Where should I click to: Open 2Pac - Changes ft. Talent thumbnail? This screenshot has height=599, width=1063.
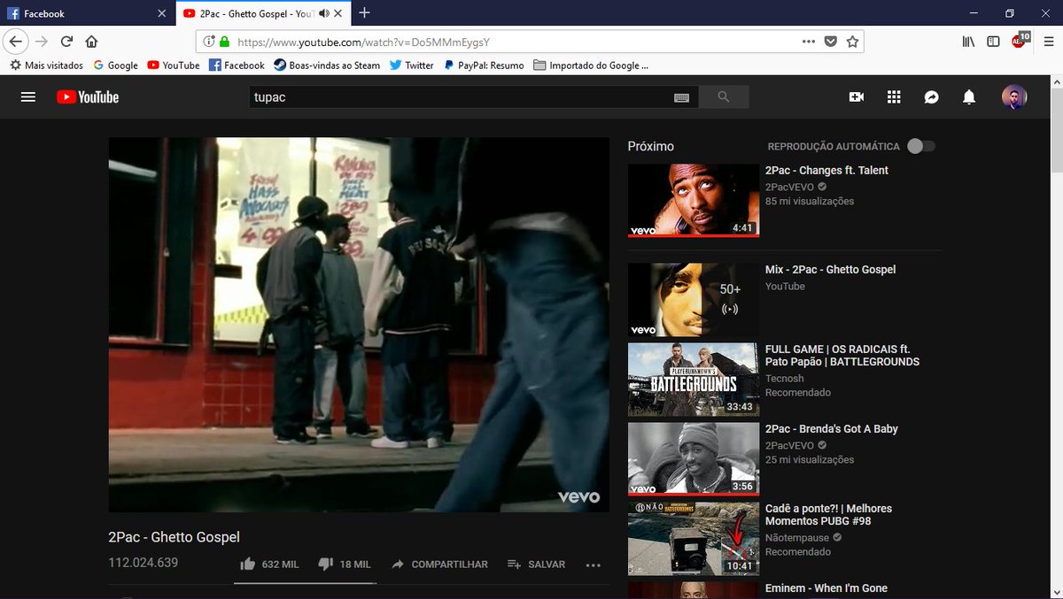pos(694,201)
